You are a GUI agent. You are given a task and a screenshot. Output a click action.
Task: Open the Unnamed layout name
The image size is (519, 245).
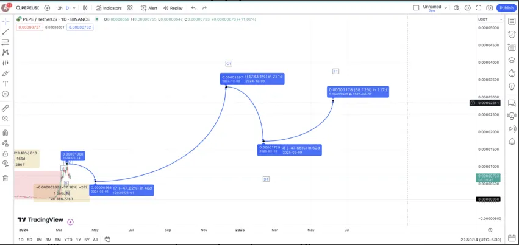[432, 6]
